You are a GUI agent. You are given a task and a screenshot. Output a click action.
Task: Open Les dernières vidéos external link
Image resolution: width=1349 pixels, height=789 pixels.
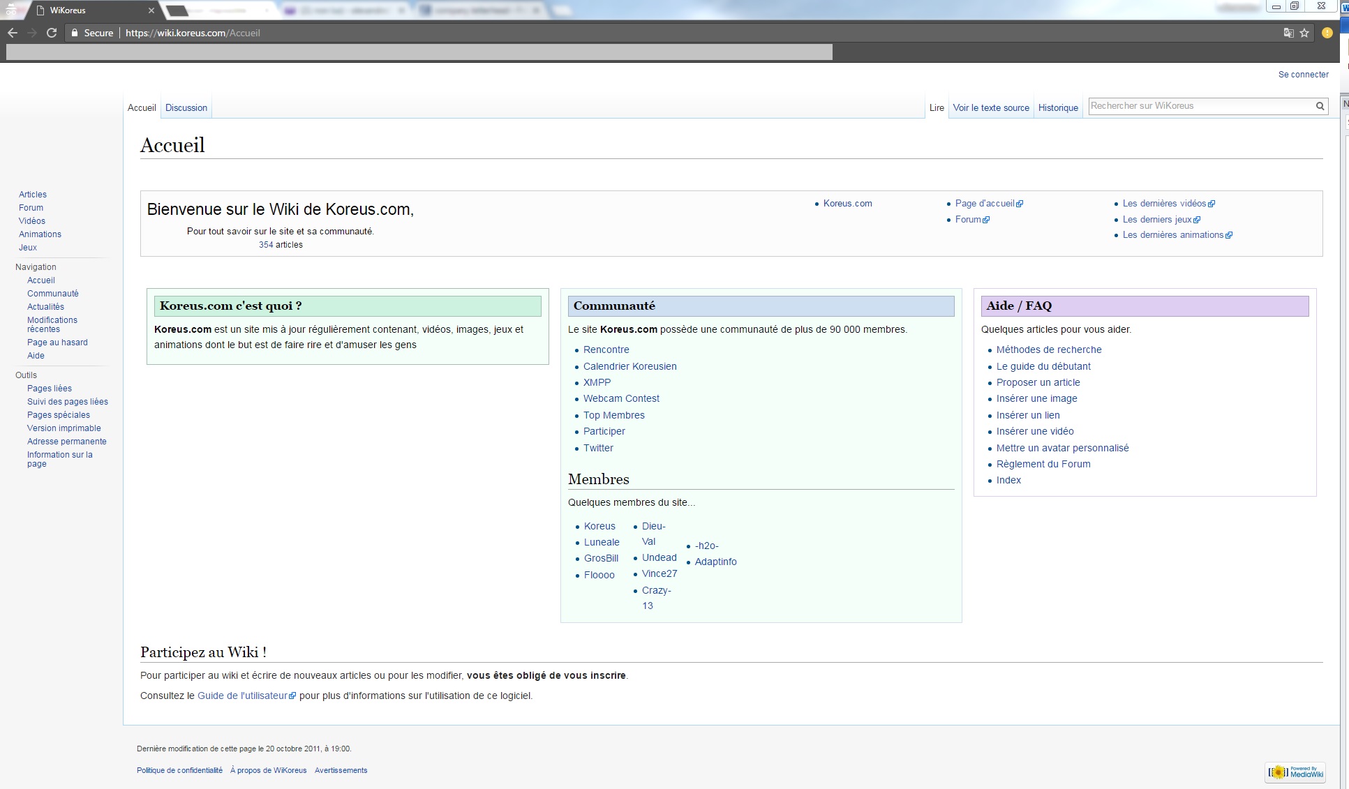pos(1164,204)
